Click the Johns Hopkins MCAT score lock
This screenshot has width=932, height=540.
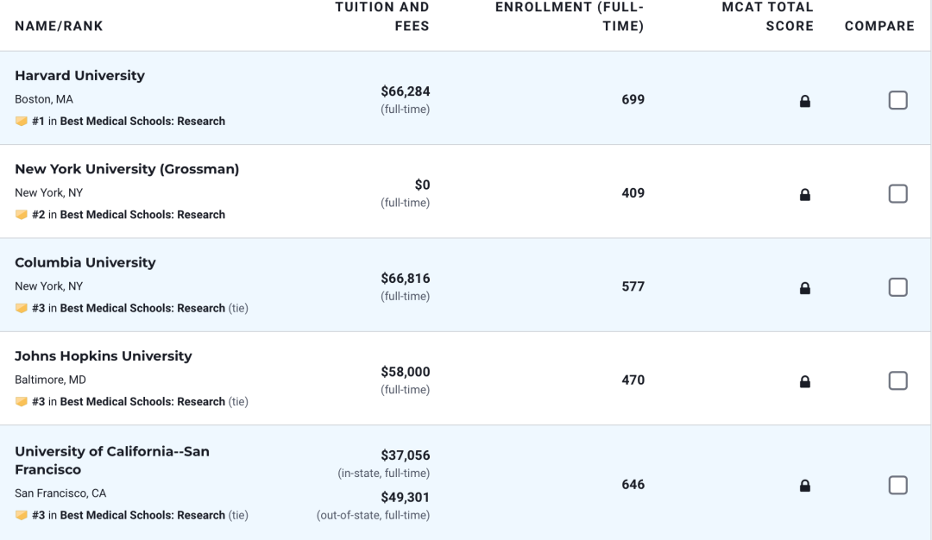(804, 381)
